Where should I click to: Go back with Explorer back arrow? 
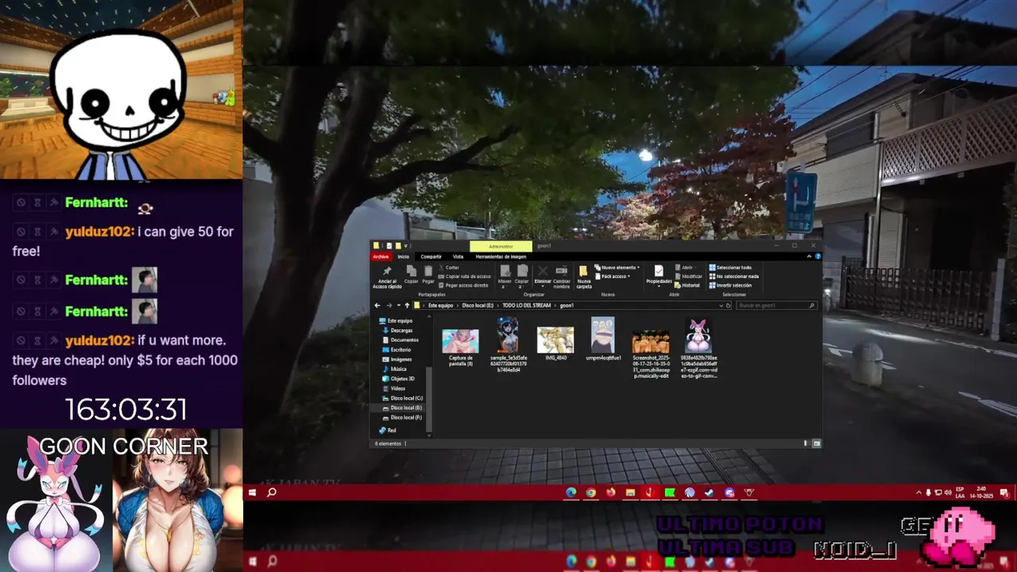click(x=377, y=306)
